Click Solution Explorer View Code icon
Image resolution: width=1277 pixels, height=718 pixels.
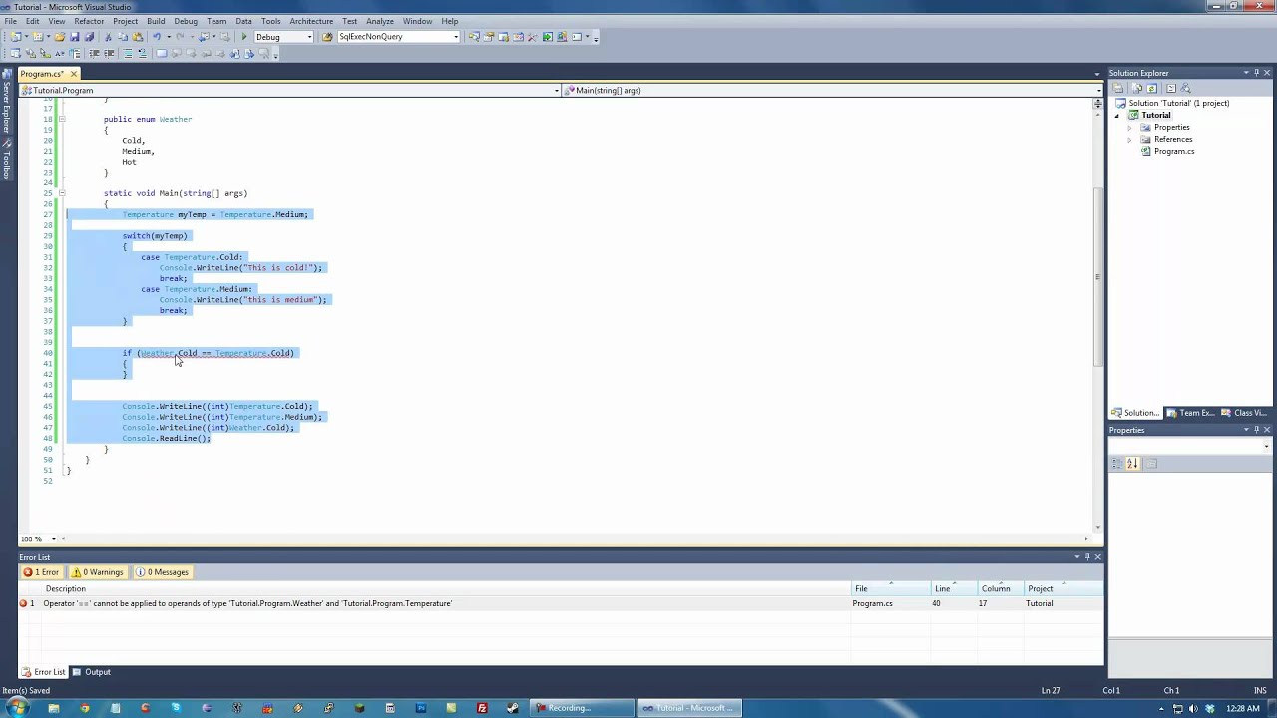click(1171, 88)
